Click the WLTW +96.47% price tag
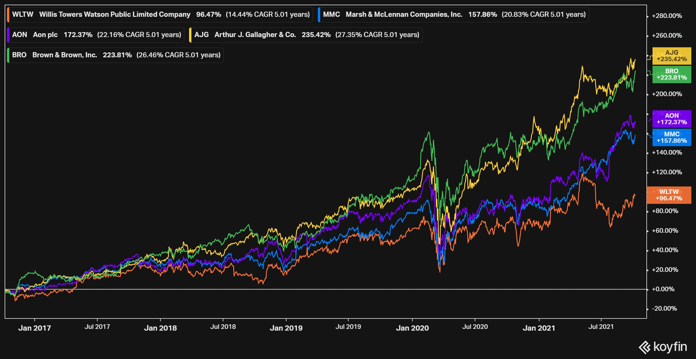This screenshot has height=359, width=696. (x=669, y=195)
